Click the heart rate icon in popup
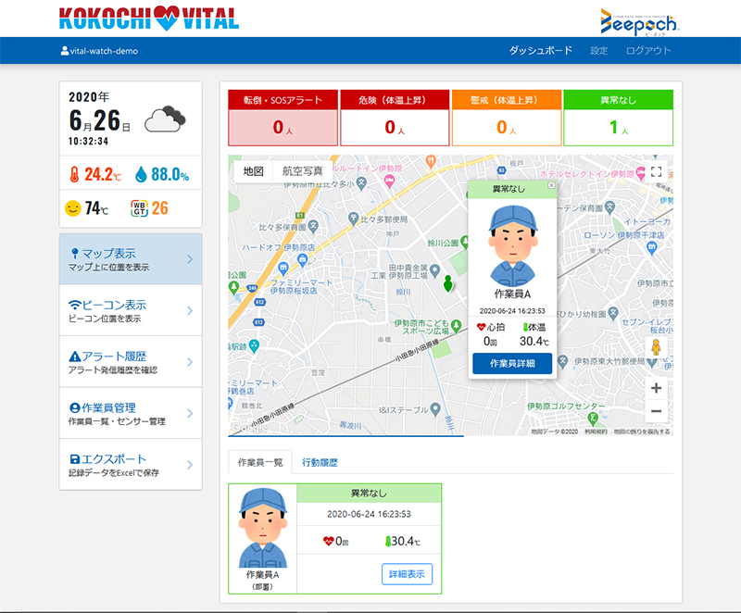 481,327
